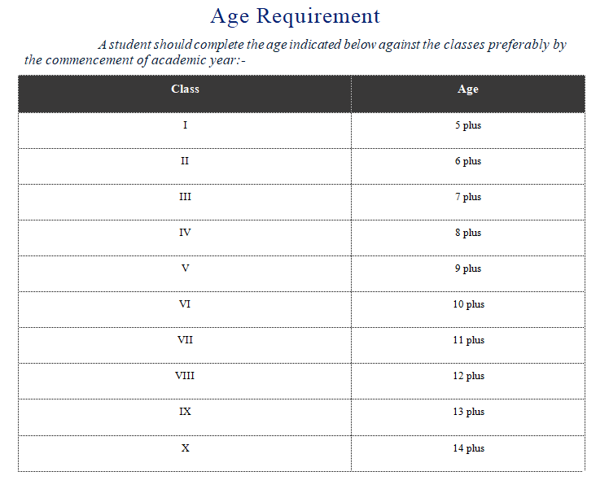Click the 12 plus age cell
This screenshot has height=489, width=609.
pos(468,381)
